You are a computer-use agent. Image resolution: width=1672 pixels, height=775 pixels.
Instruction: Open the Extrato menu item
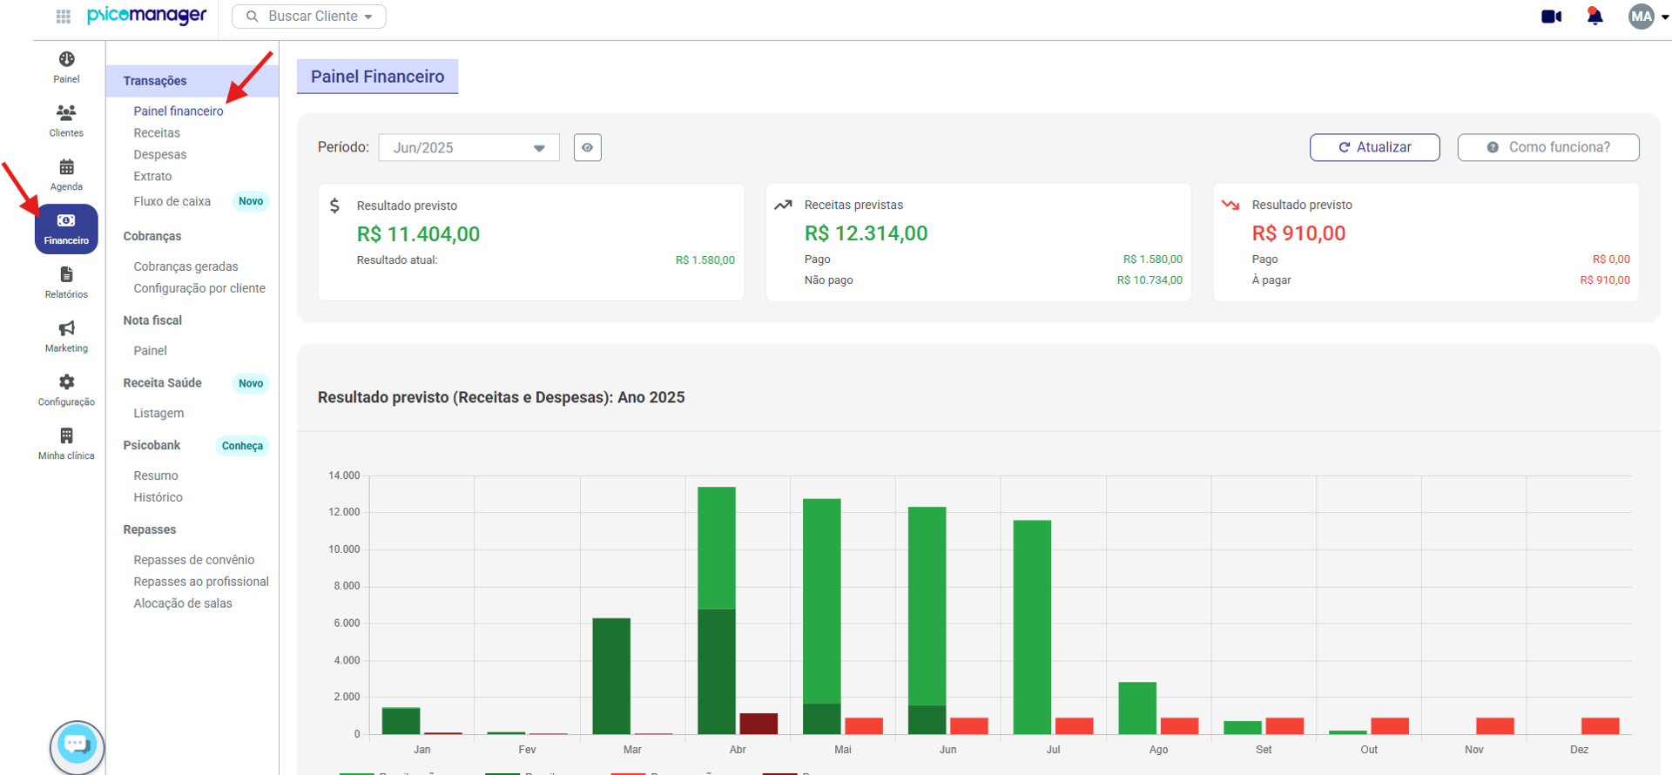point(152,176)
